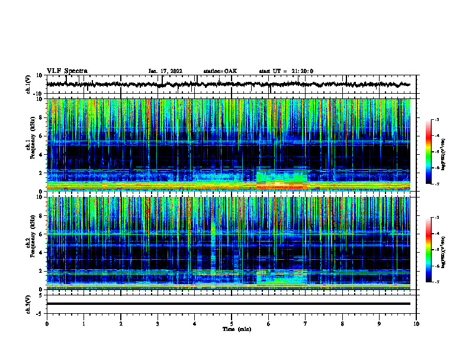This screenshot has height=363, width=469.
Task: Select the "Time (min)" x-axis label
Action: click(237, 329)
